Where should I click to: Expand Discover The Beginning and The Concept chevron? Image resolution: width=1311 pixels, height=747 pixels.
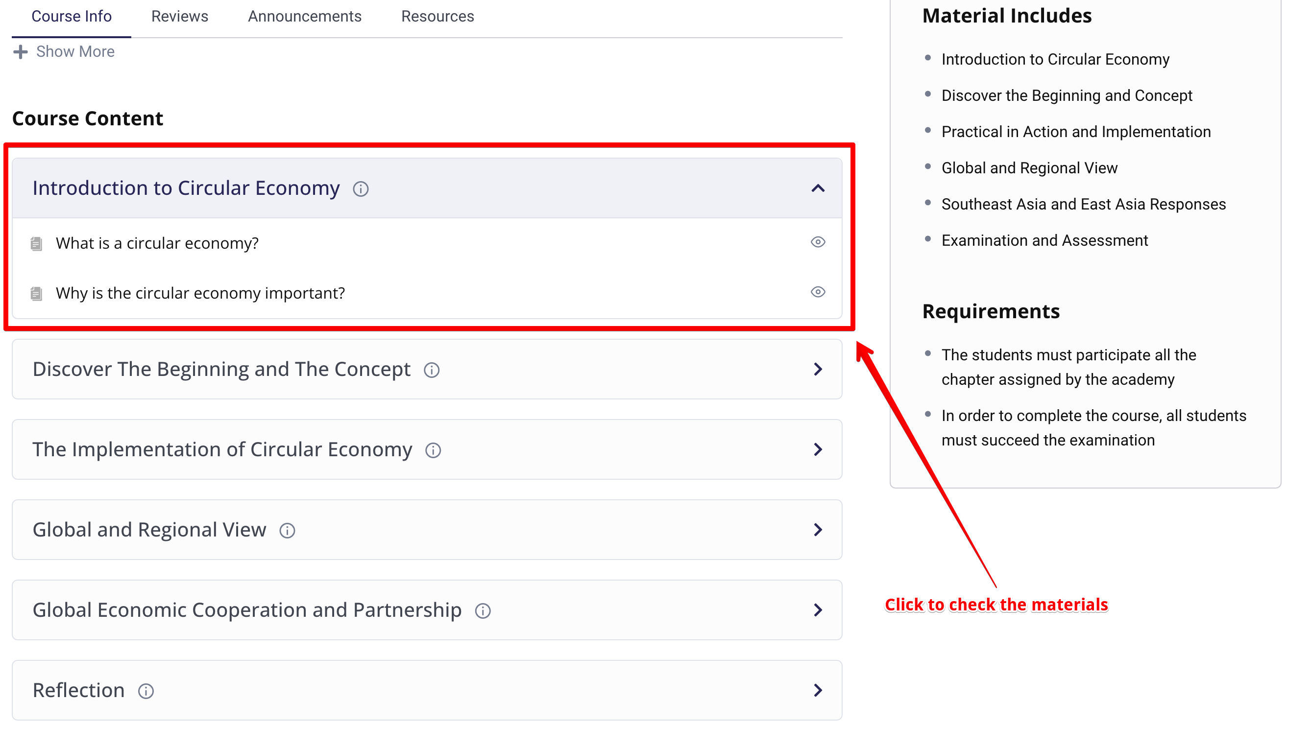pyautogui.click(x=818, y=369)
